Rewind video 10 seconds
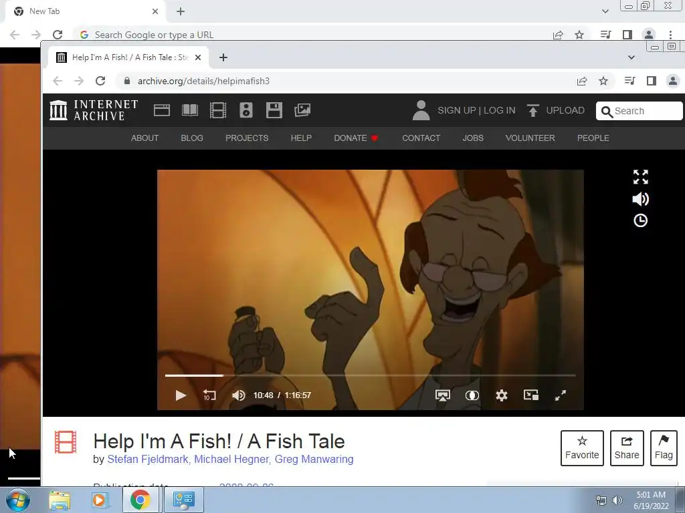 (x=209, y=395)
